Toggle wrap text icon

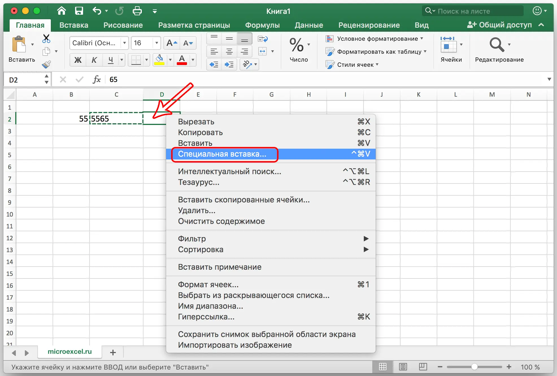tap(263, 39)
